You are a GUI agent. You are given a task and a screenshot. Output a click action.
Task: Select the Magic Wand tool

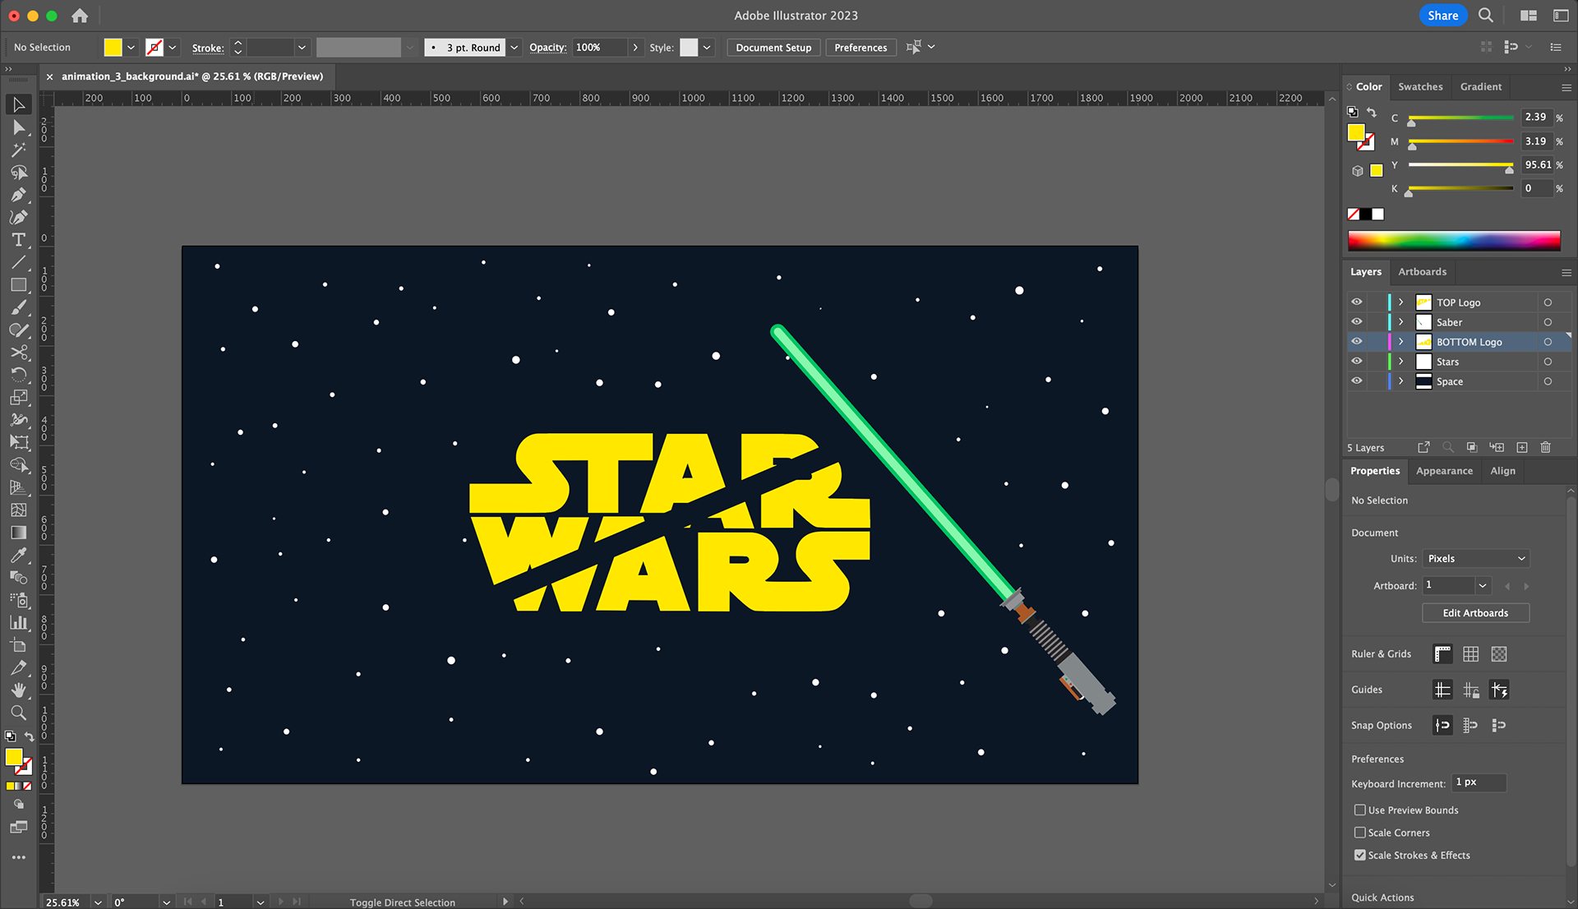[x=18, y=150]
